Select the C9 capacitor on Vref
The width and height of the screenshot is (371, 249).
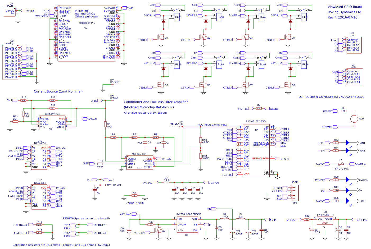95,190
